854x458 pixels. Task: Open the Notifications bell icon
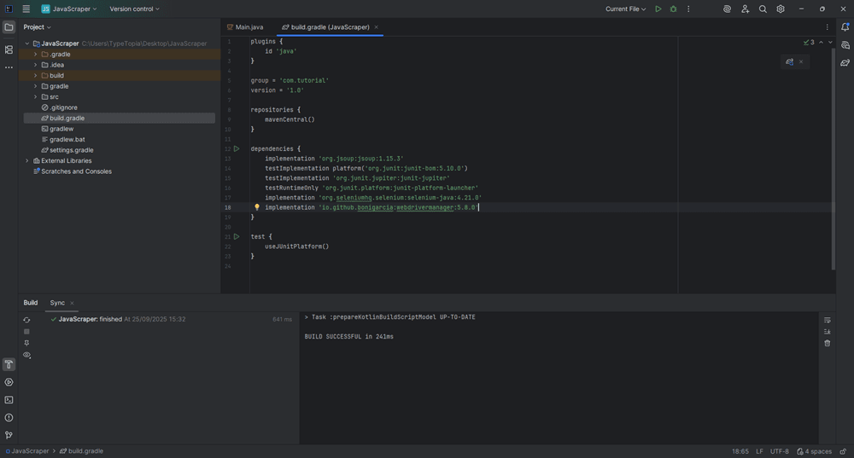[x=845, y=27]
